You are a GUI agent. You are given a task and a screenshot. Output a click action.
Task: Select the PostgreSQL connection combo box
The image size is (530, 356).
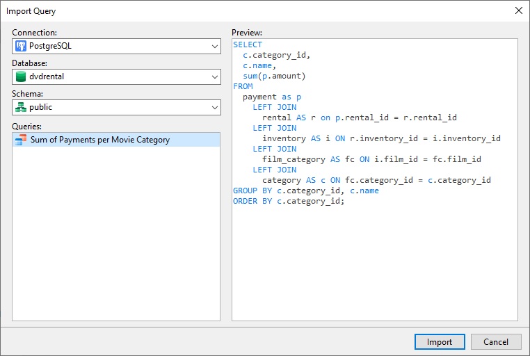click(x=116, y=47)
